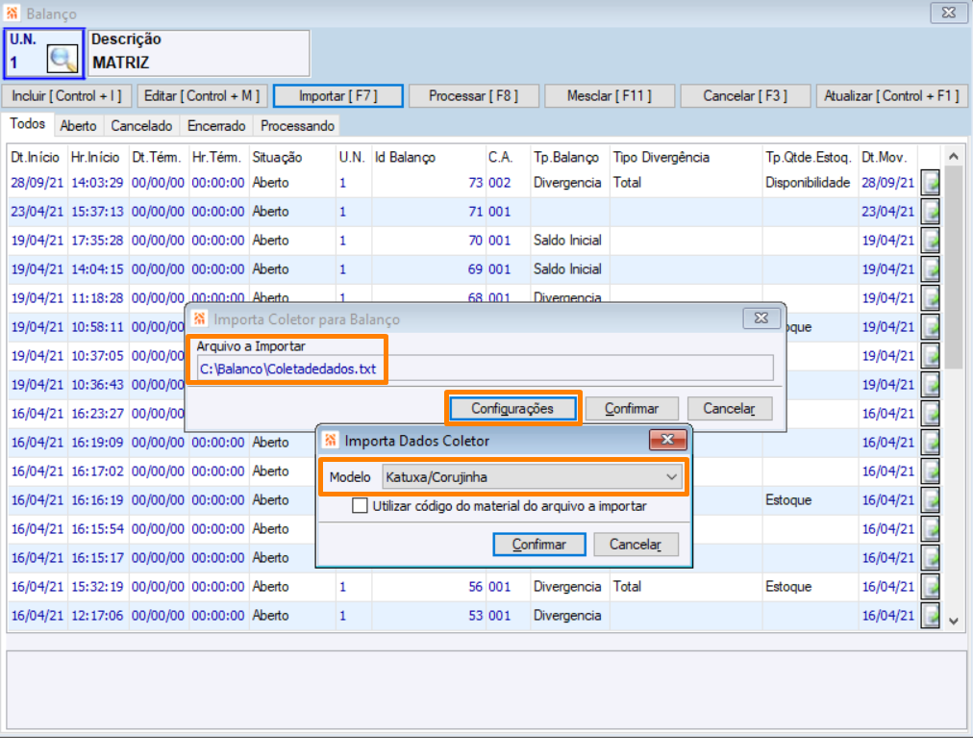Open document icon for row 16/04/21 16:19:09
This screenshot has height=738, width=973.
point(930,443)
